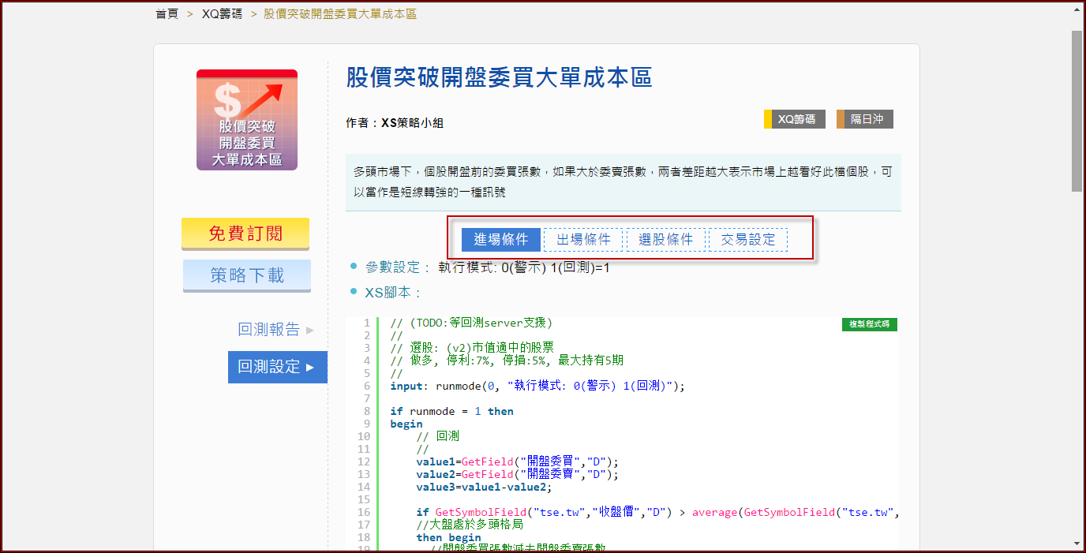Viewport: 1086px width, 553px height.
Task: Switch to the 出場條件 tab
Action: (x=583, y=239)
